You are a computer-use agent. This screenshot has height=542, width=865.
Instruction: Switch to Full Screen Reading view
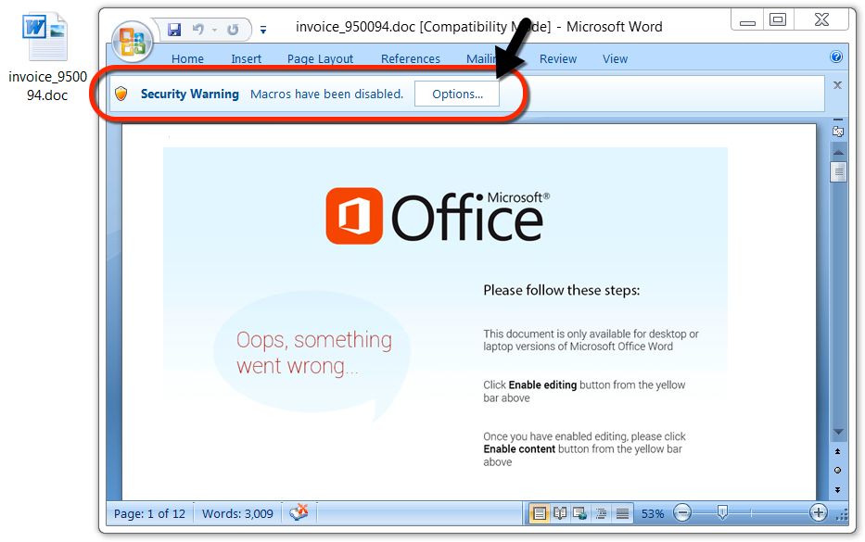click(560, 514)
